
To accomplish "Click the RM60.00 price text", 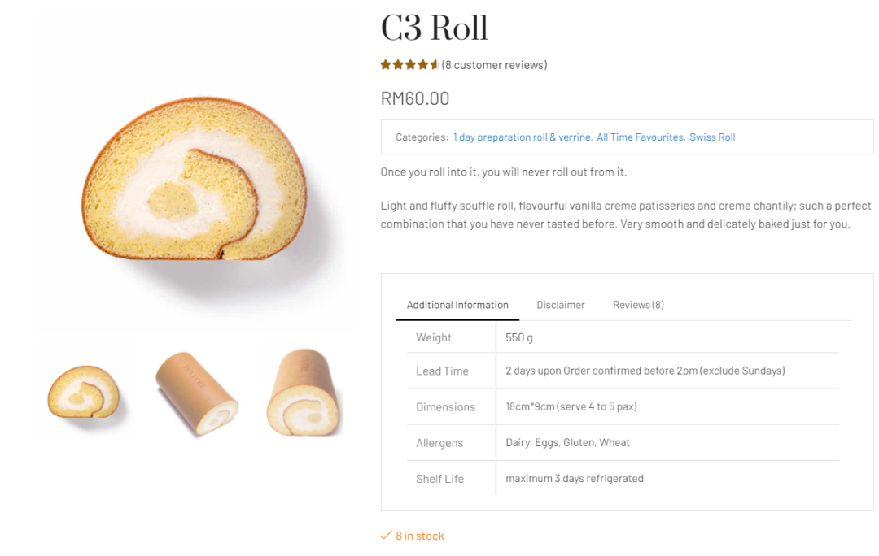I will click(415, 98).
